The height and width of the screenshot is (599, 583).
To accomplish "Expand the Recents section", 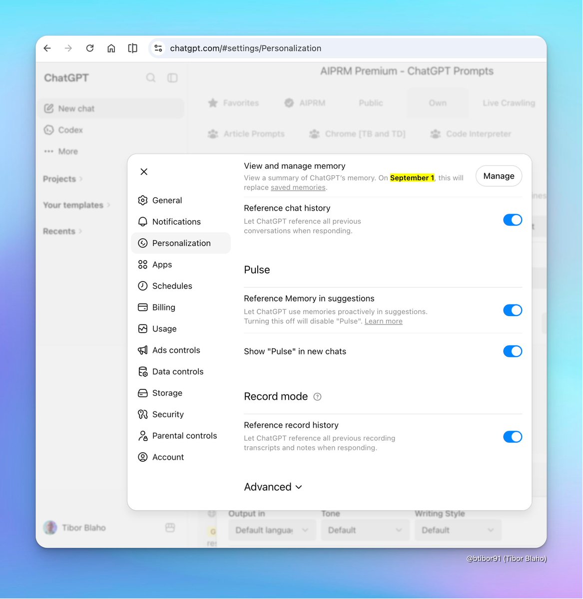I will tap(62, 232).
